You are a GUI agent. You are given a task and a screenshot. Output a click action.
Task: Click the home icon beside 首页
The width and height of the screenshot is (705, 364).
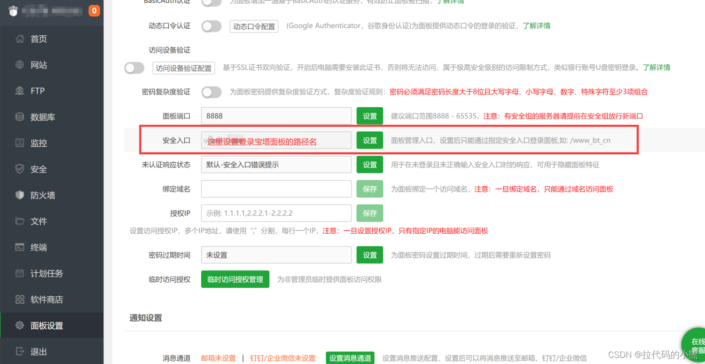tap(20, 39)
